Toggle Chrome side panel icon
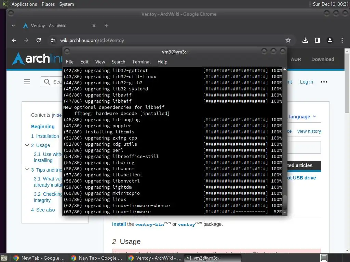This screenshot has height=262, width=350. (x=318, y=40)
